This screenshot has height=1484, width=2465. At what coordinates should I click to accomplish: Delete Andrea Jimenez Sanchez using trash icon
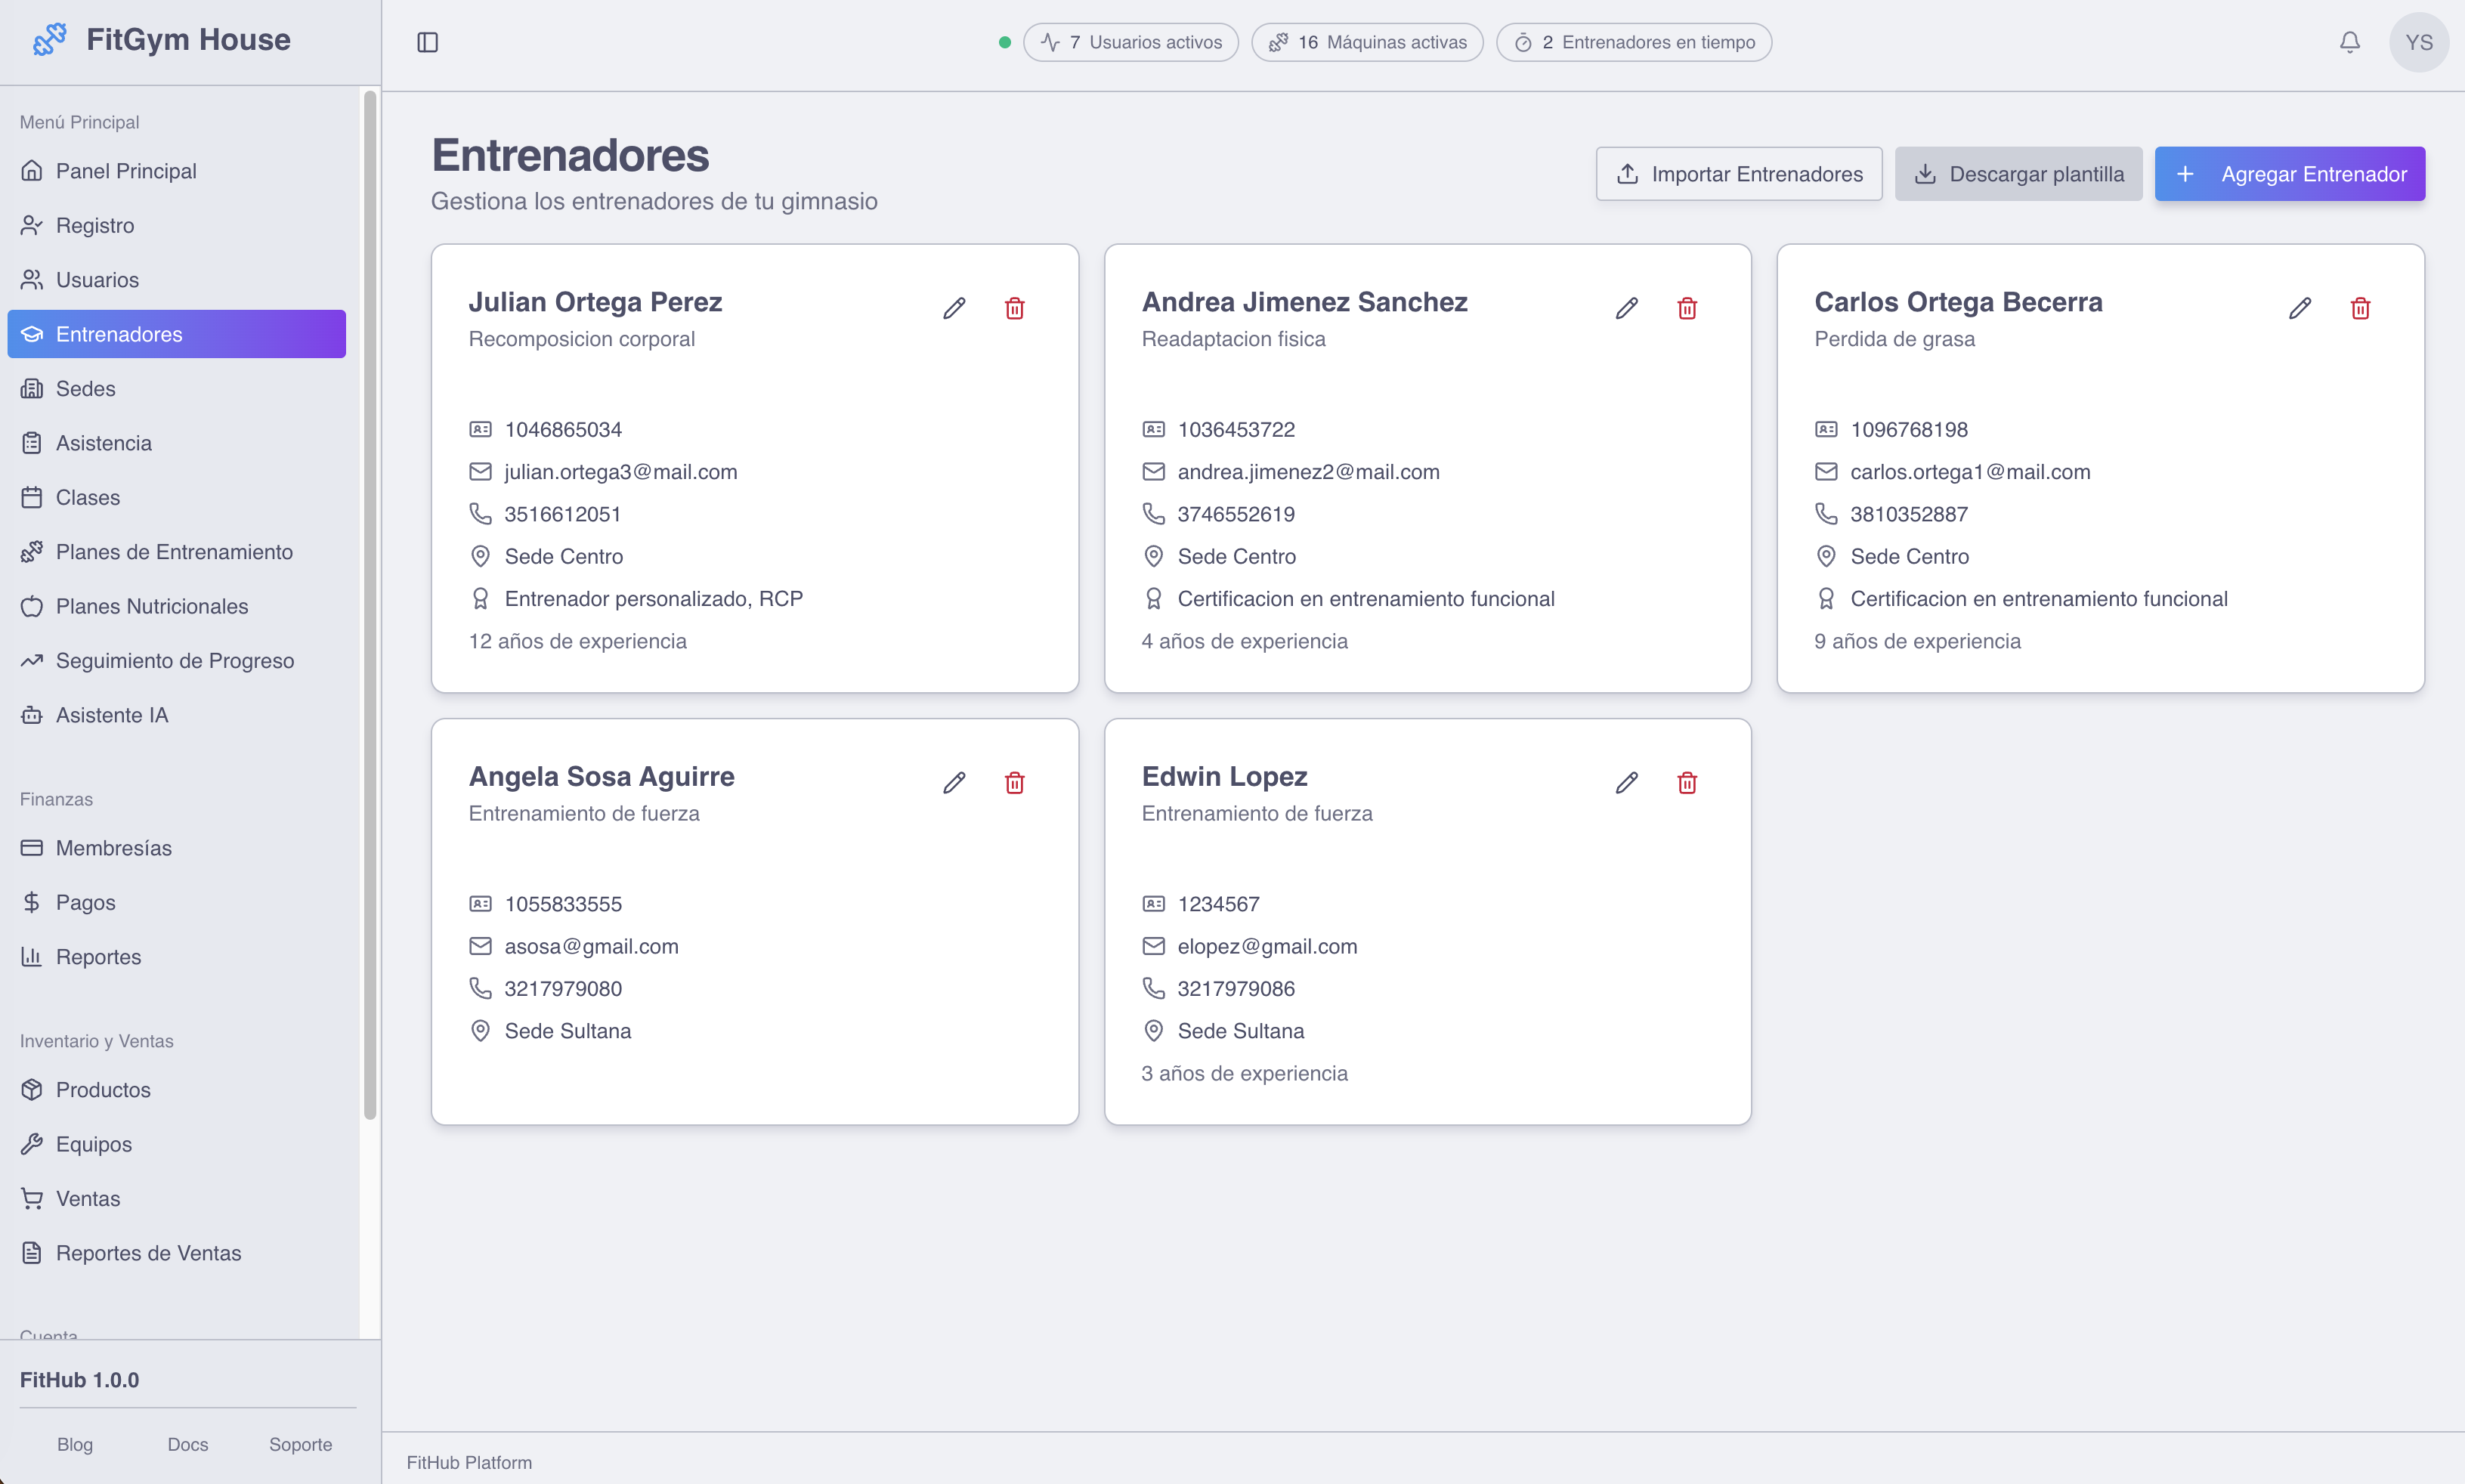(x=1687, y=307)
